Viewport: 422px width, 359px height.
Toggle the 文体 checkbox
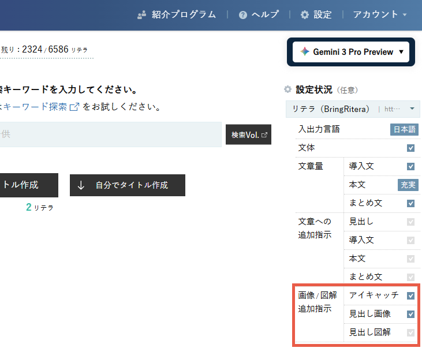coord(410,148)
